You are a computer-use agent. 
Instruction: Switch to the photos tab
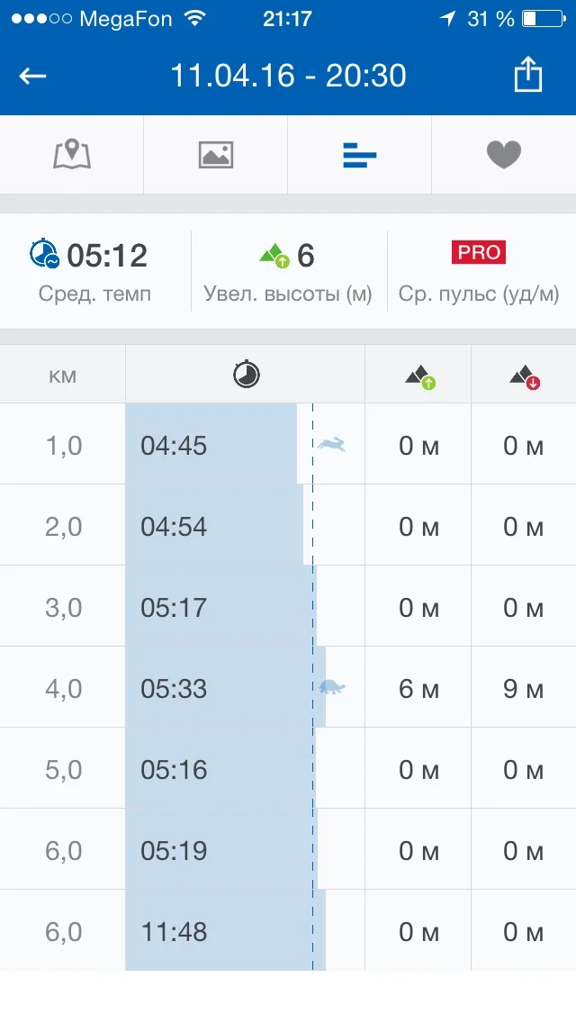[216, 155]
